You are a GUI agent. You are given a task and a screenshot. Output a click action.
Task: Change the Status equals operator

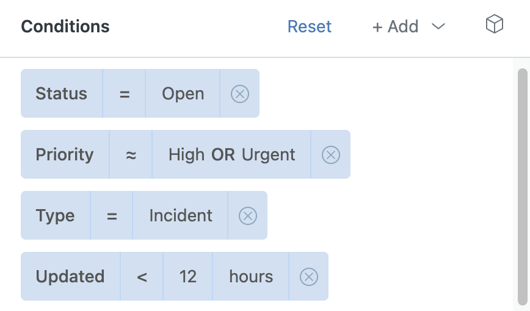(124, 93)
